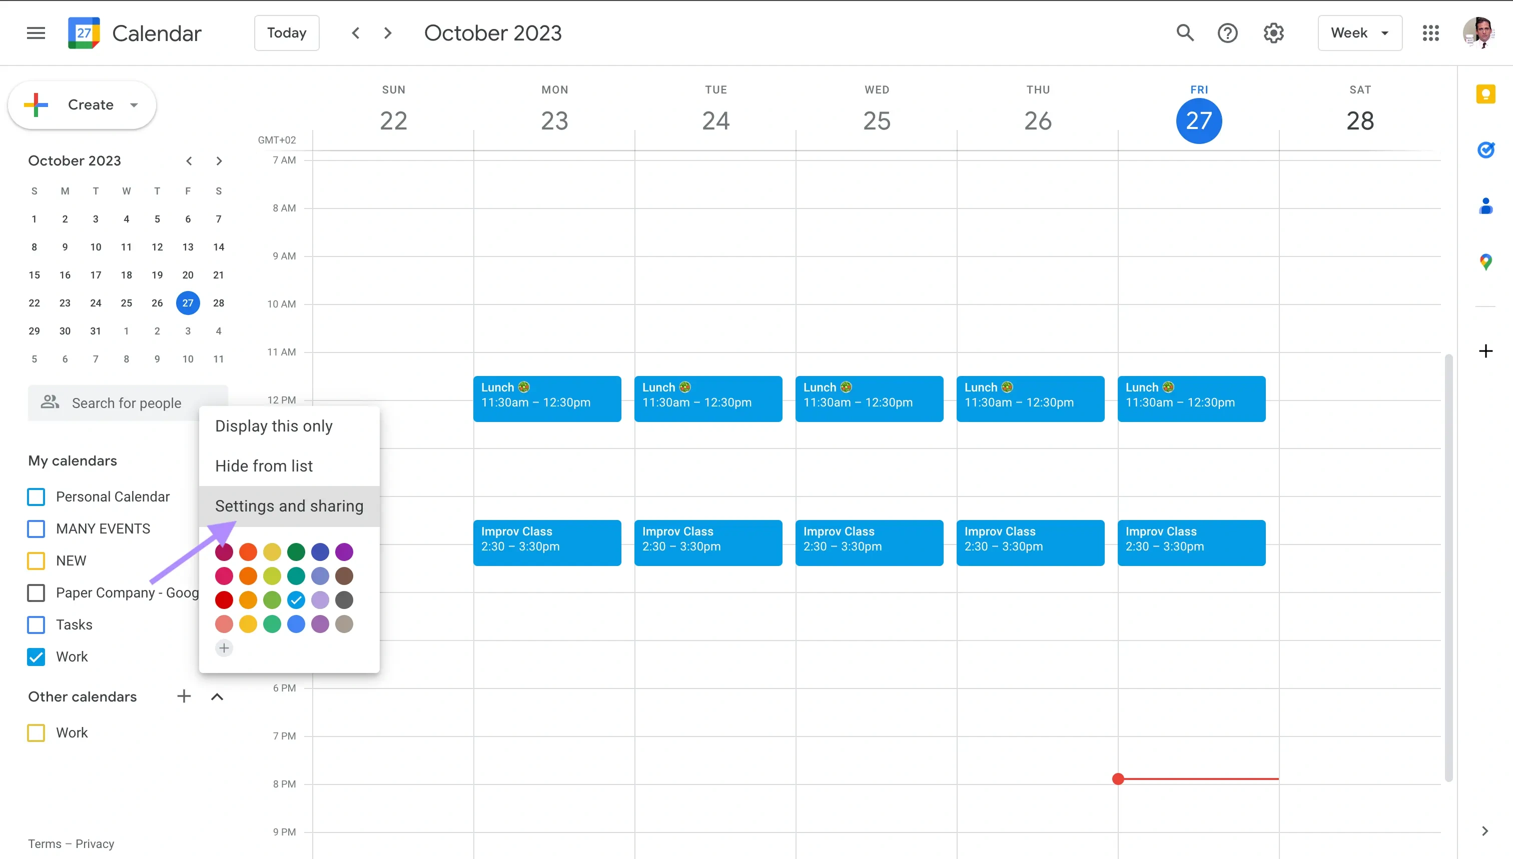
Task: Toggle Work calendar checkbox on/off
Action: pyautogui.click(x=38, y=656)
